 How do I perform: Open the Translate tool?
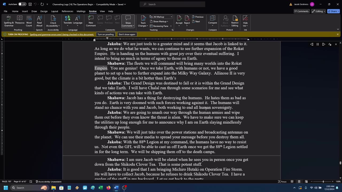coord(68,21)
